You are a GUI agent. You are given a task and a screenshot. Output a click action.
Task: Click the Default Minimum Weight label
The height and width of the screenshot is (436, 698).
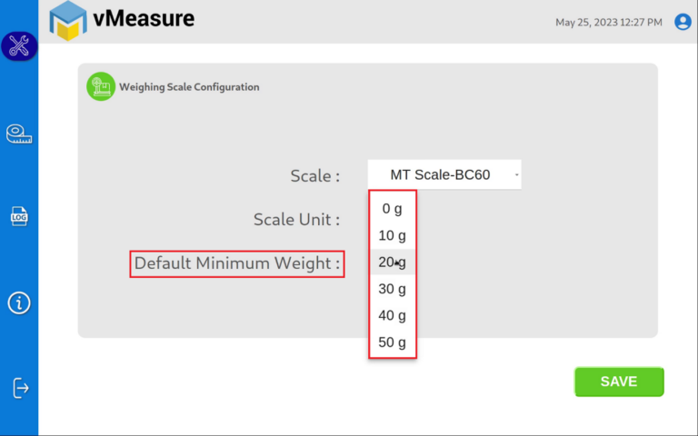(237, 263)
